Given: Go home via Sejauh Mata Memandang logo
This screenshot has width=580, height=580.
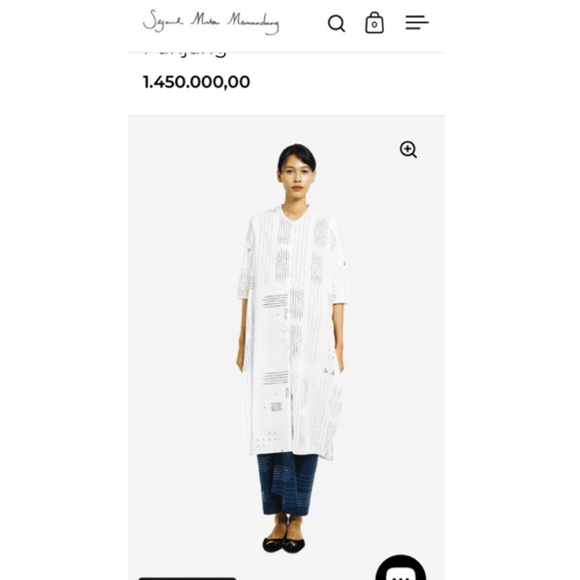Looking at the screenshot, I should coord(211,22).
